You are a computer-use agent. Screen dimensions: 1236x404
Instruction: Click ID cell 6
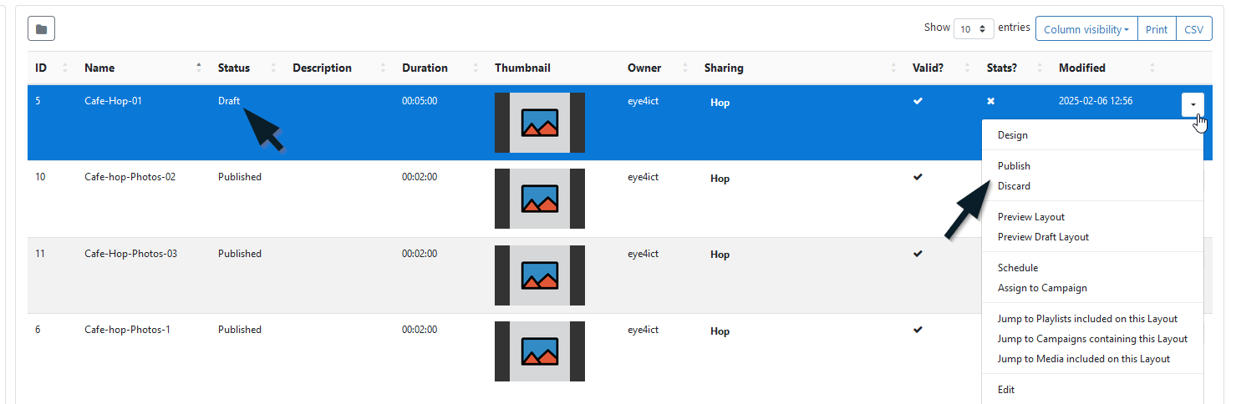[x=38, y=330]
